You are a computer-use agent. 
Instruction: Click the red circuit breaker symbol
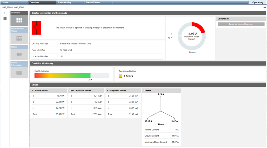(36, 28)
